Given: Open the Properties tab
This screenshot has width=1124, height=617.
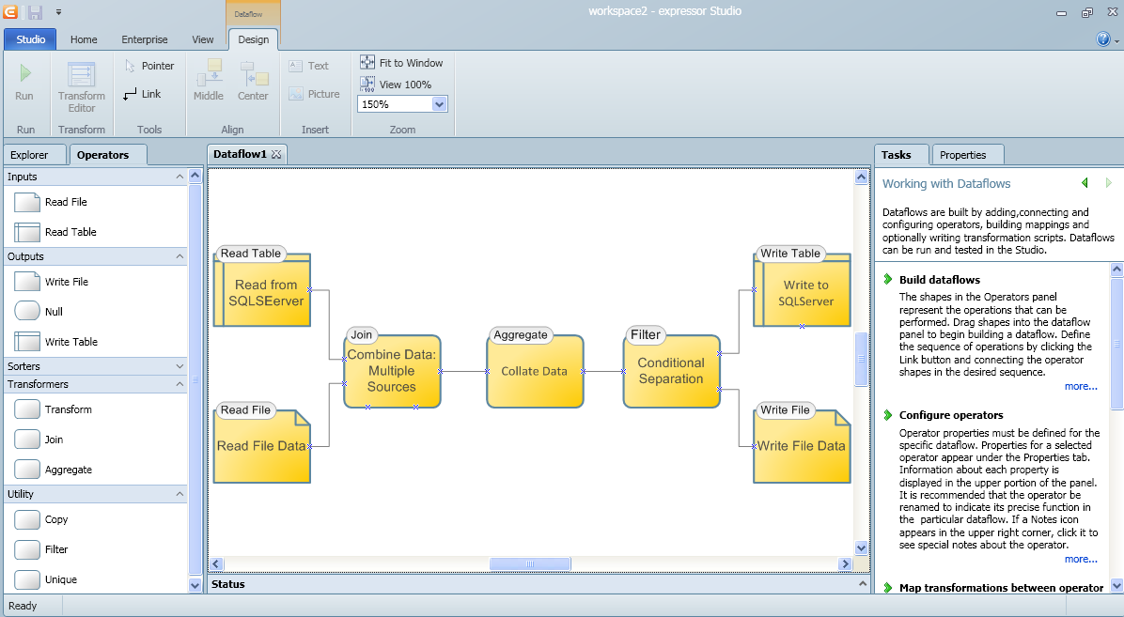Looking at the screenshot, I should [x=963, y=155].
